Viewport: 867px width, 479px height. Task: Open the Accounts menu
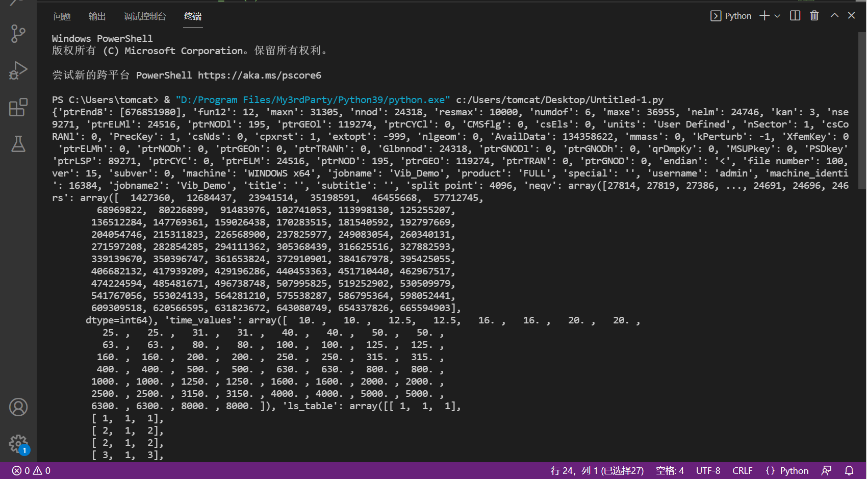click(18, 407)
